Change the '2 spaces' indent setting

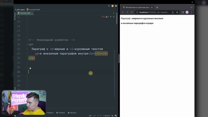tap(107, 116)
